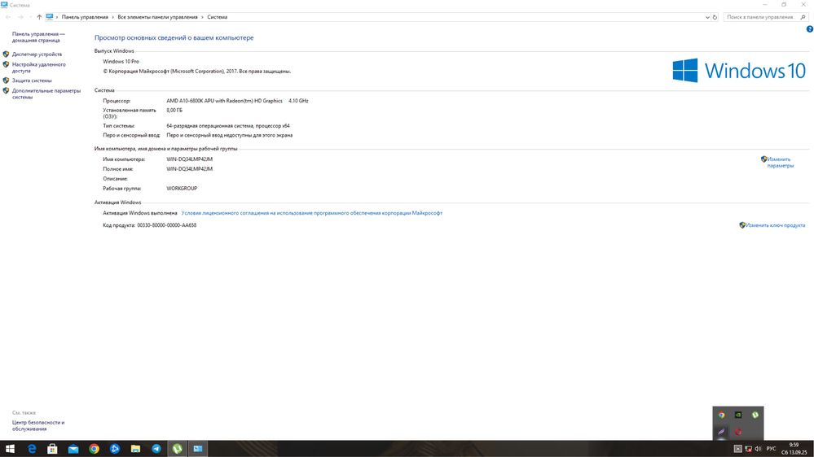Click purple feather icon in tray overflow

click(722, 432)
